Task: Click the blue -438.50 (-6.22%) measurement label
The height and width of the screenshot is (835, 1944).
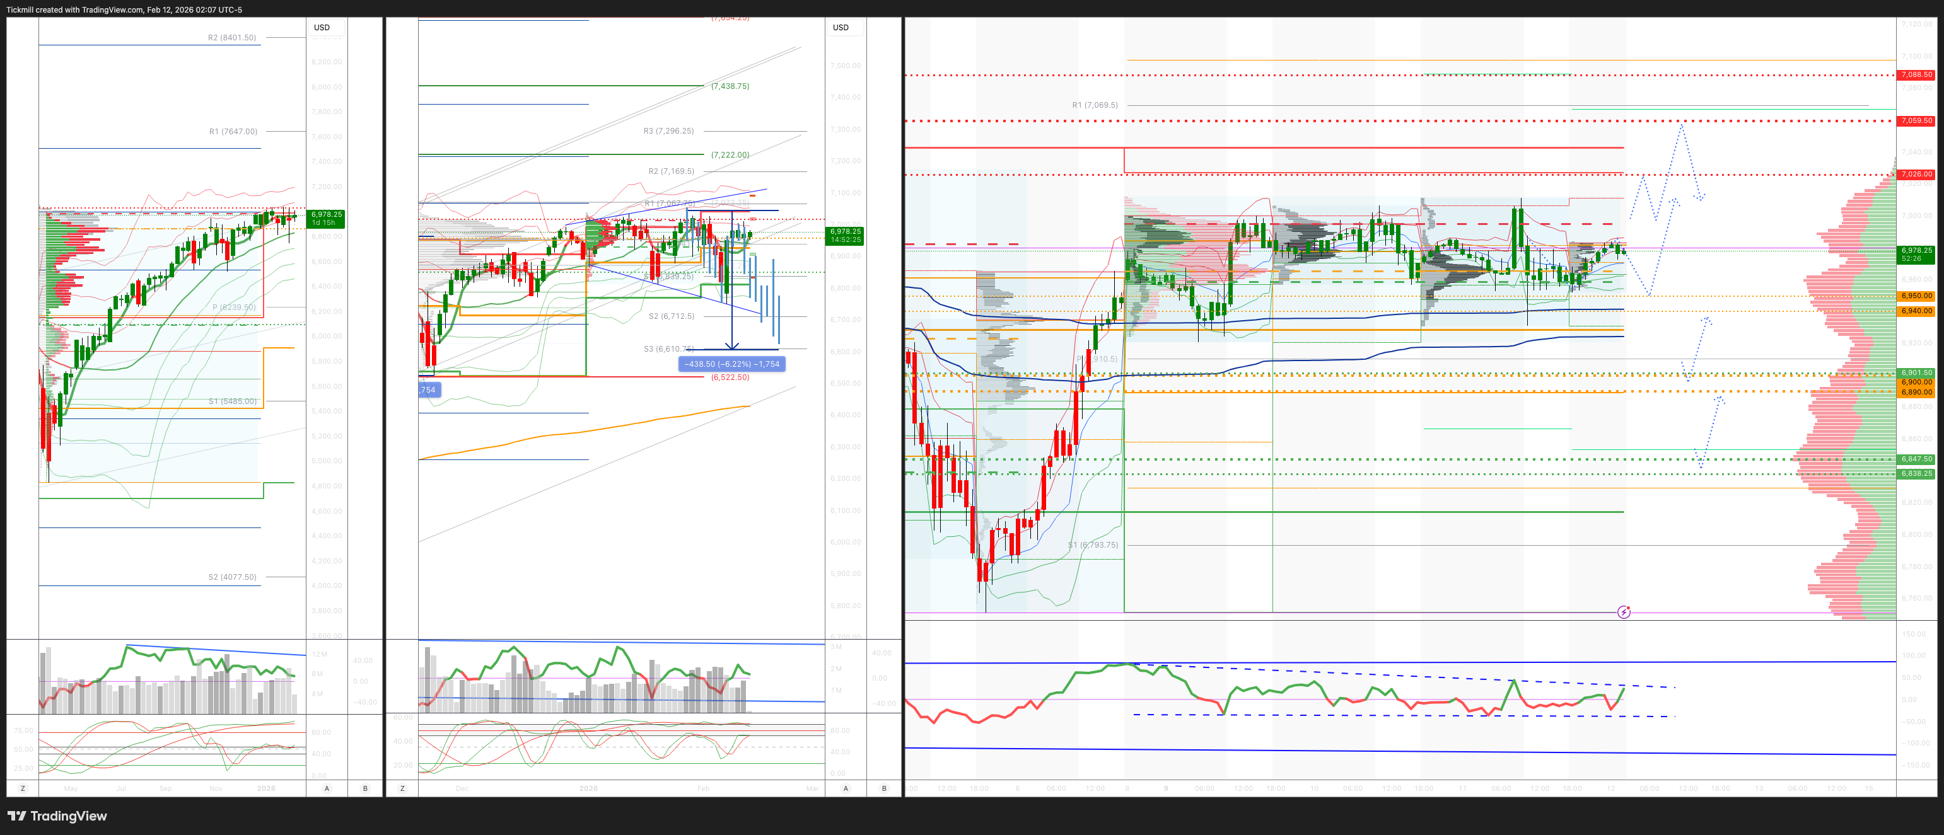Action: (x=731, y=364)
